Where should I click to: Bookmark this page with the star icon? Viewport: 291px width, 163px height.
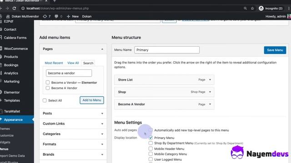coord(252,8)
